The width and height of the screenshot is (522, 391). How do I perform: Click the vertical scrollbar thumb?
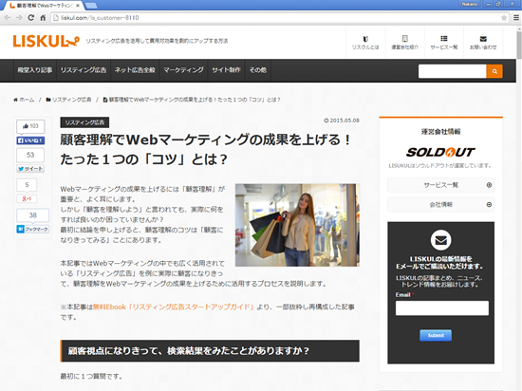[519, 45]
